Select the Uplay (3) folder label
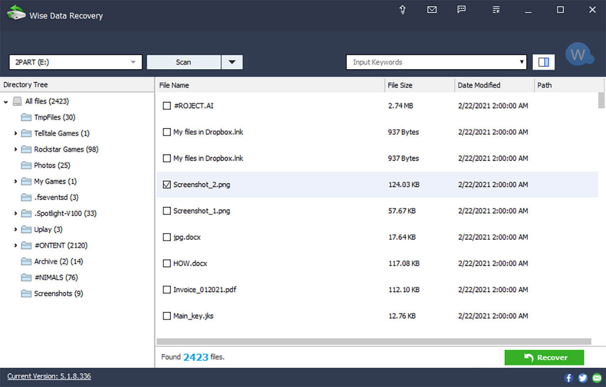 coord(48,229)
